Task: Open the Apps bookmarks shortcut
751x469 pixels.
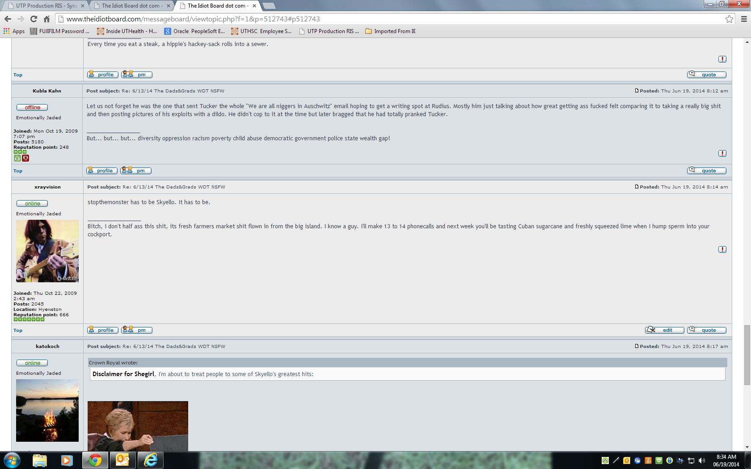Action: pos(14,31)
